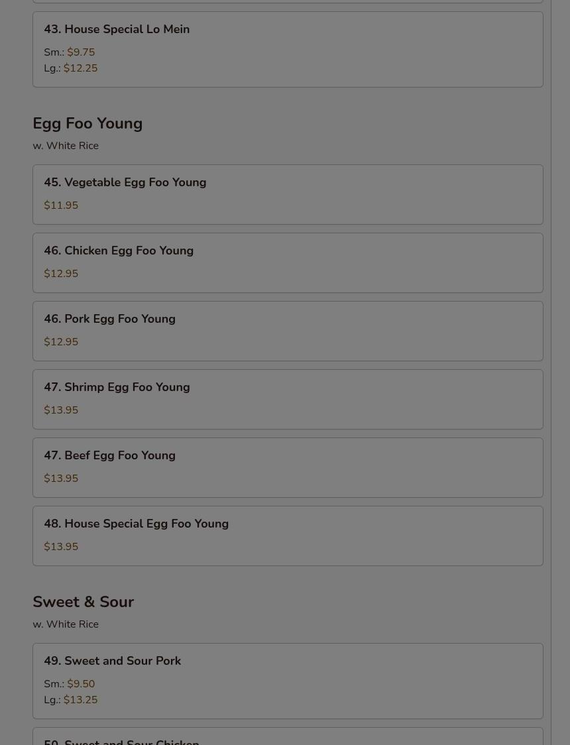Click the Sweet & Sour section heading
The width and height of the screenshot is (570, 745).
coord(83,602)
